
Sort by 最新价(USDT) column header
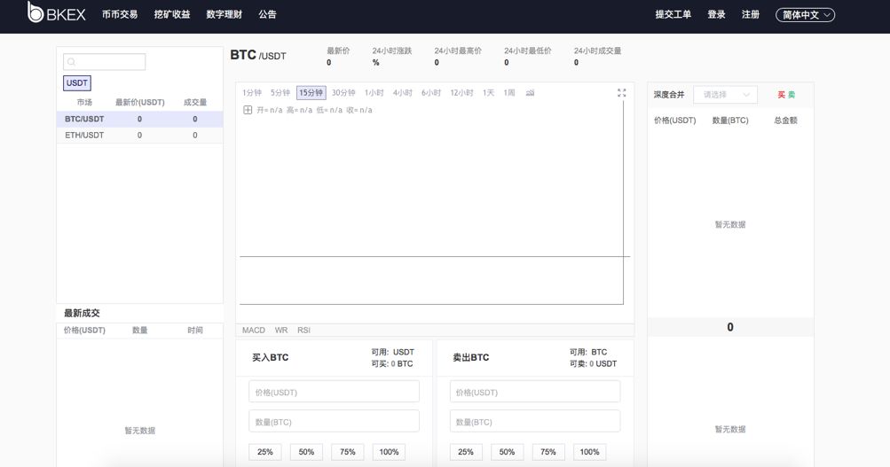(x=139, y=102)
